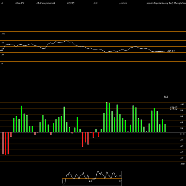Click the MR axis label -40
Screen dimensions: 186x186
[x=182, y=146]
